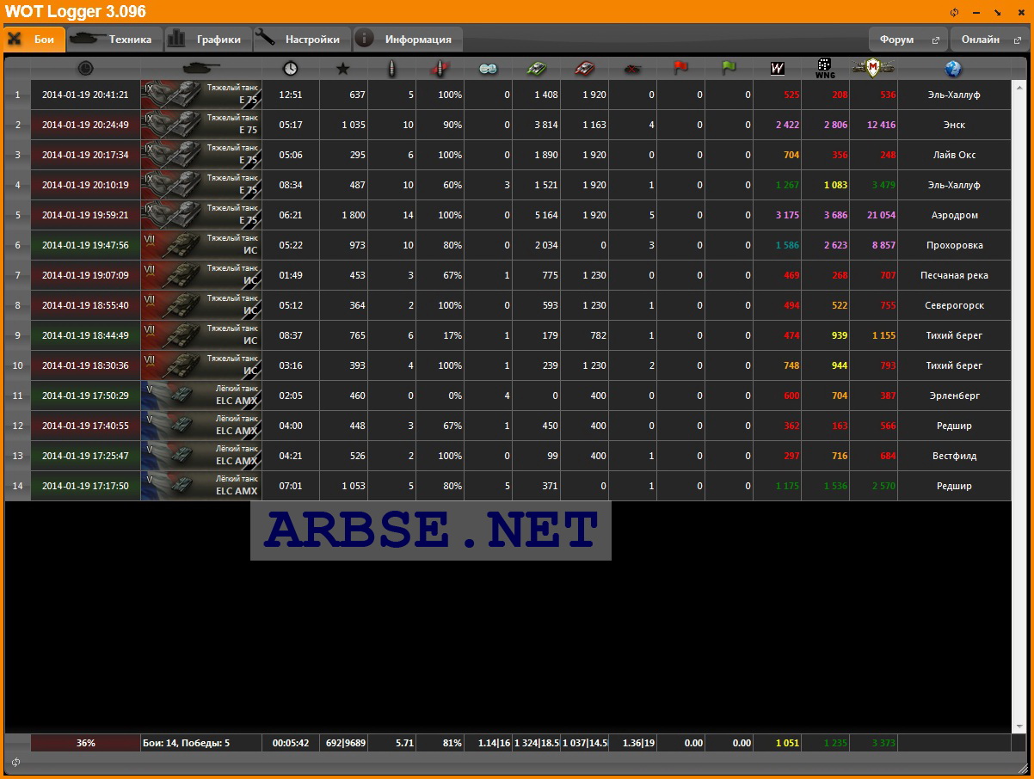The image size is (1034, 779).
Task: Select battle dated 2014-01-19 19:59:21
Action: pyautogui.click(x=85, y=215)
